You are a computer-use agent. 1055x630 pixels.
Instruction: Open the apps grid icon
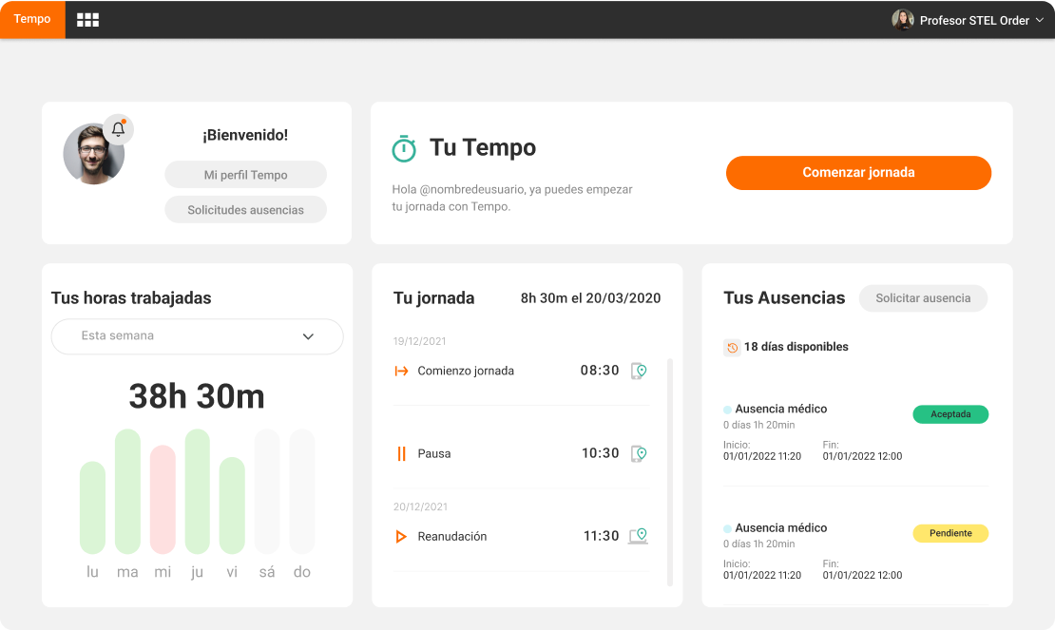click(x=87, y=20)
